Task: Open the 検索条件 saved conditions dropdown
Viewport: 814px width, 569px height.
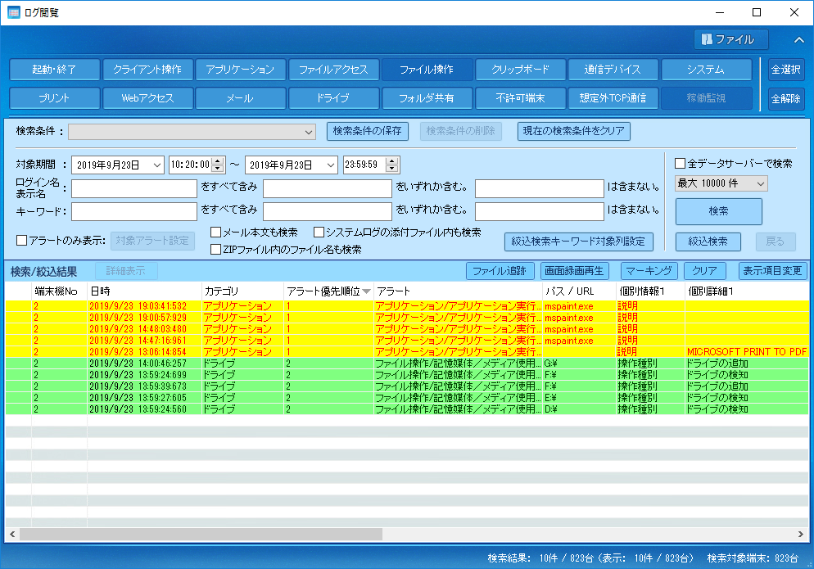Action: tap(192, 132)
